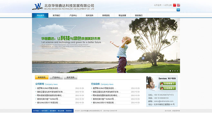Click the header search input field
The image size is (212, 120).
(162, 10)
